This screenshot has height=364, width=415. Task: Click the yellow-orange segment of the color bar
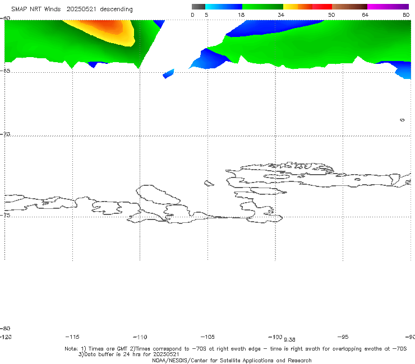click(x=298, y=7)
